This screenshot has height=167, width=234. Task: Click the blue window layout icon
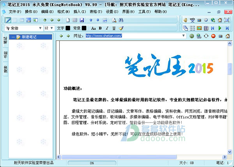coord(28,20)
